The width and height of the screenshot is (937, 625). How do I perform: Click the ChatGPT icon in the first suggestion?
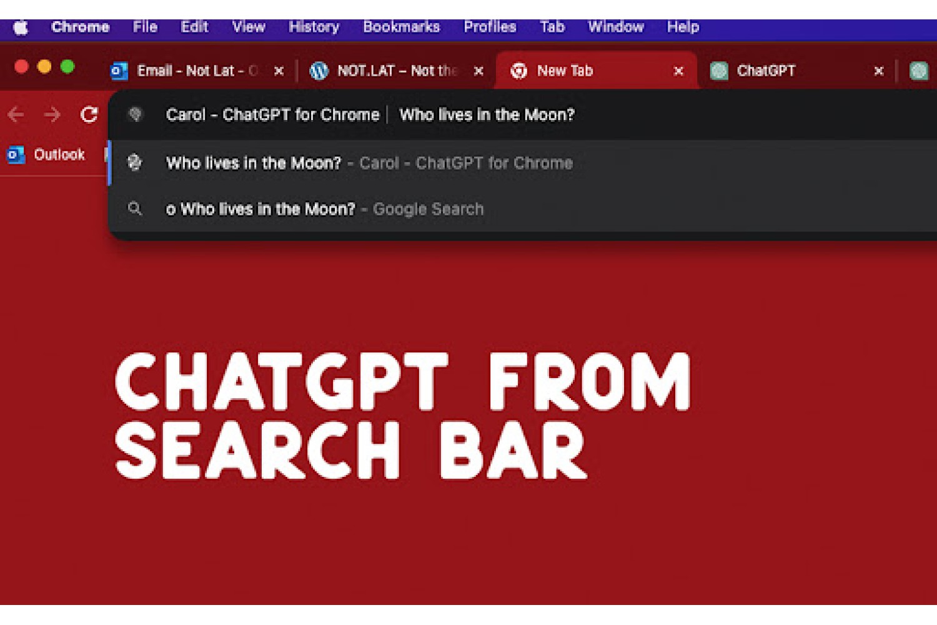point(134,162)
